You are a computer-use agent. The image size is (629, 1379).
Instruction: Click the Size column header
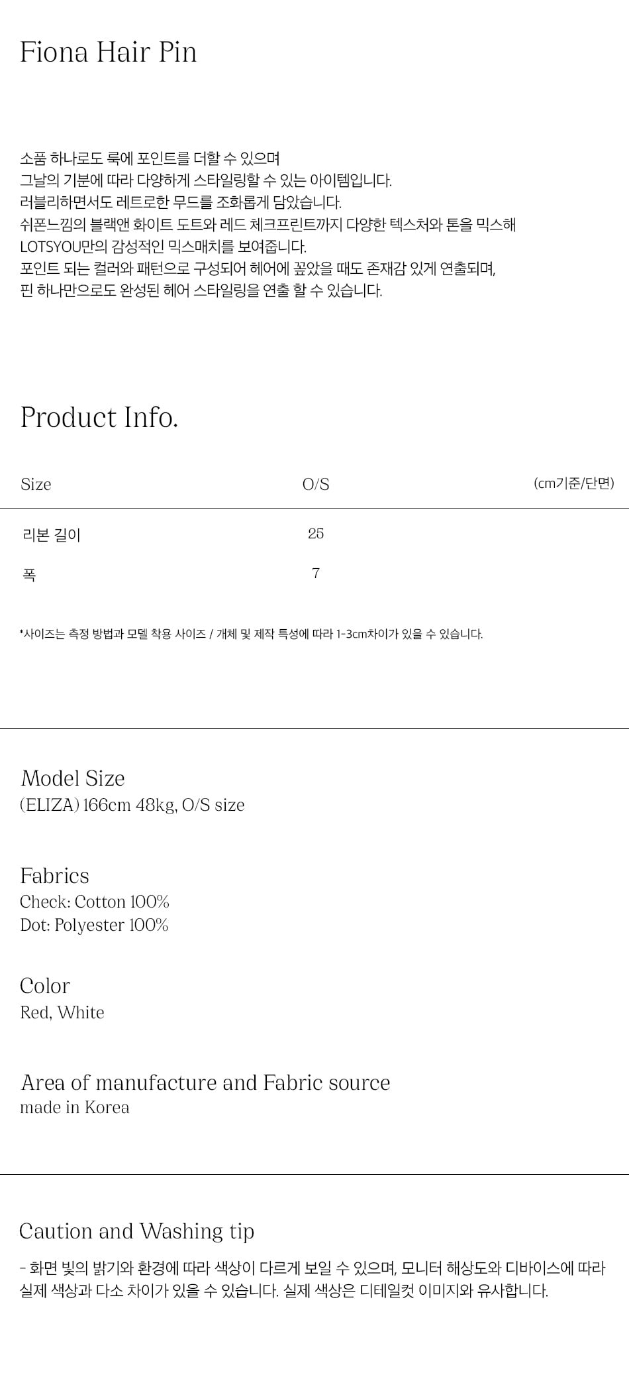click(x=36, y=484)
